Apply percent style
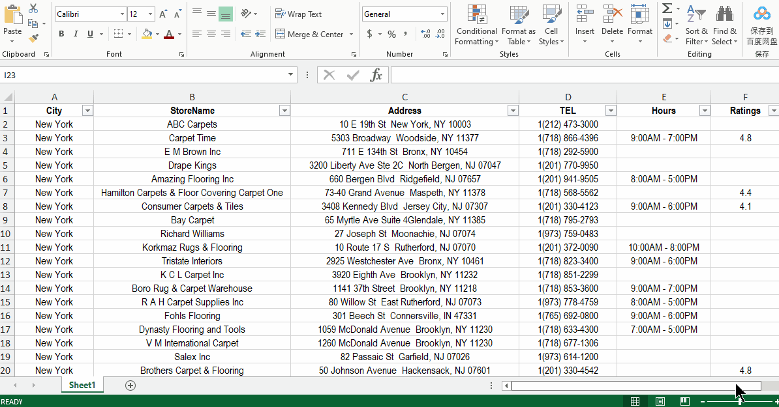The height and width of the screenshot is (407, 779). pos(392,34)
